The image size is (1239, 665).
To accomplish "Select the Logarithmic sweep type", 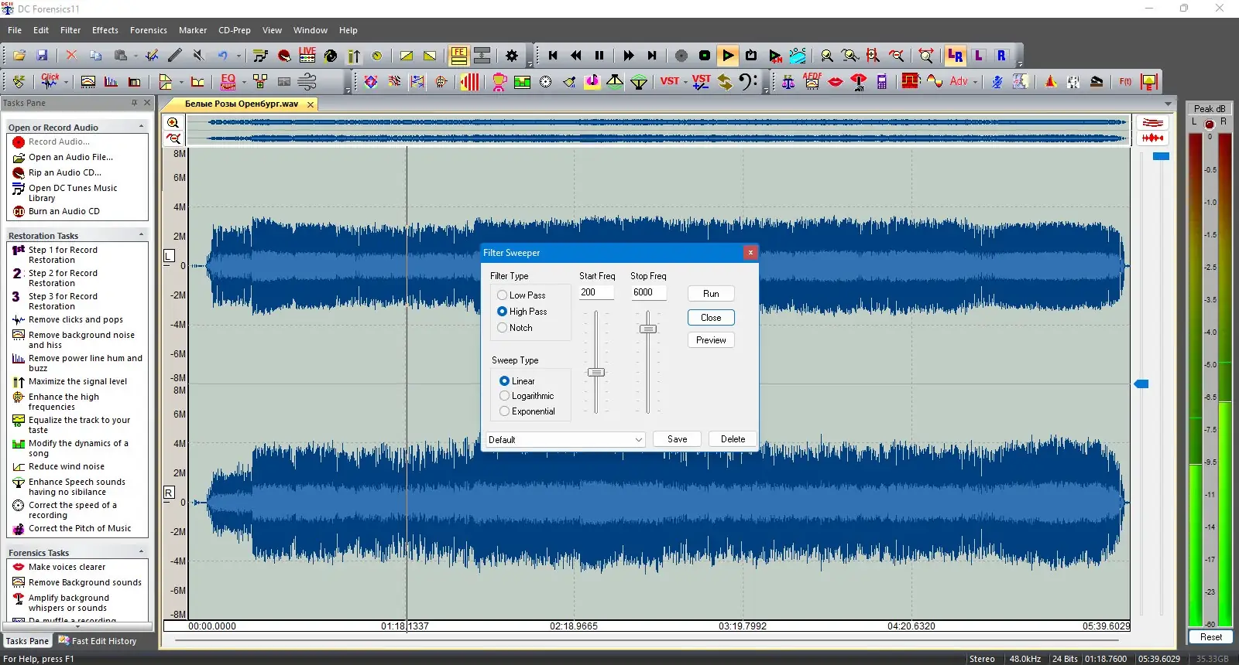I will [x=505, y=396].
